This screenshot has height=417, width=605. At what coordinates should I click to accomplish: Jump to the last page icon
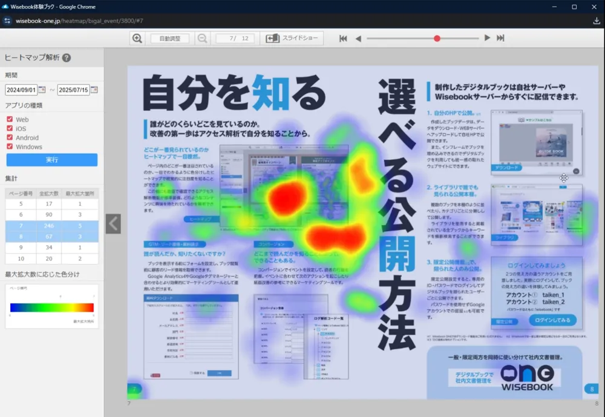(500, 38)
